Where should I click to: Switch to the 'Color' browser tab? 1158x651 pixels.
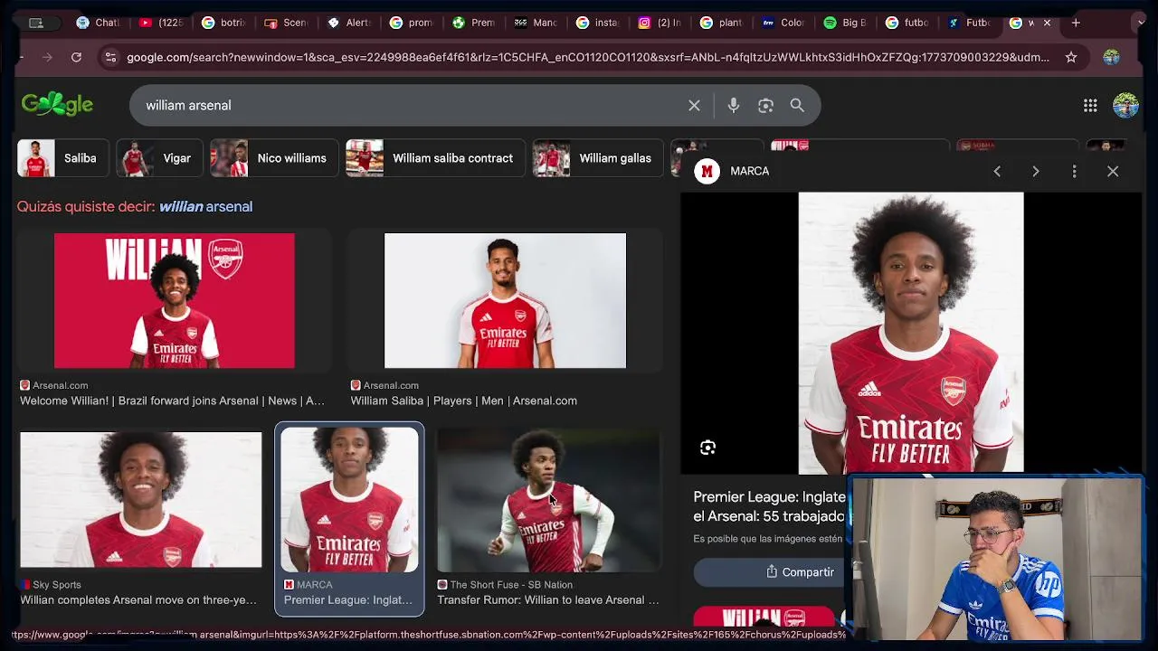pyautogui.click(x=783, y=23)
